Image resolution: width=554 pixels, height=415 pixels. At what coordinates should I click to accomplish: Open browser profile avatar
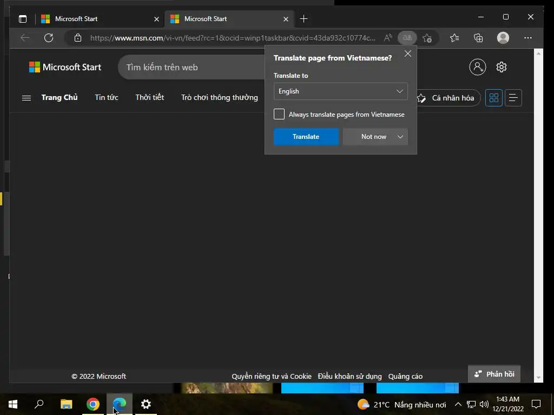503,38
